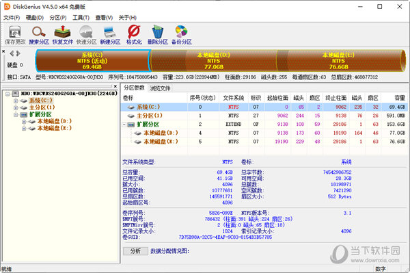The width and height of the screenshot is (410, 273).
Task: Expand the 系统(C:) node in the tree
Action: [x=16, y=101]
